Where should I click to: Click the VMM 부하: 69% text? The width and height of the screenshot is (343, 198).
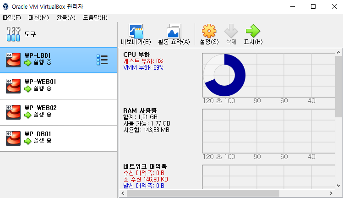click(143, 67)
